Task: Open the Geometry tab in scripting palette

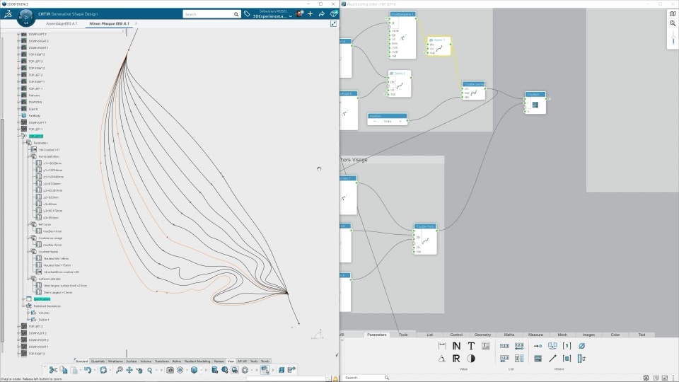Action: tap(482, 335)
